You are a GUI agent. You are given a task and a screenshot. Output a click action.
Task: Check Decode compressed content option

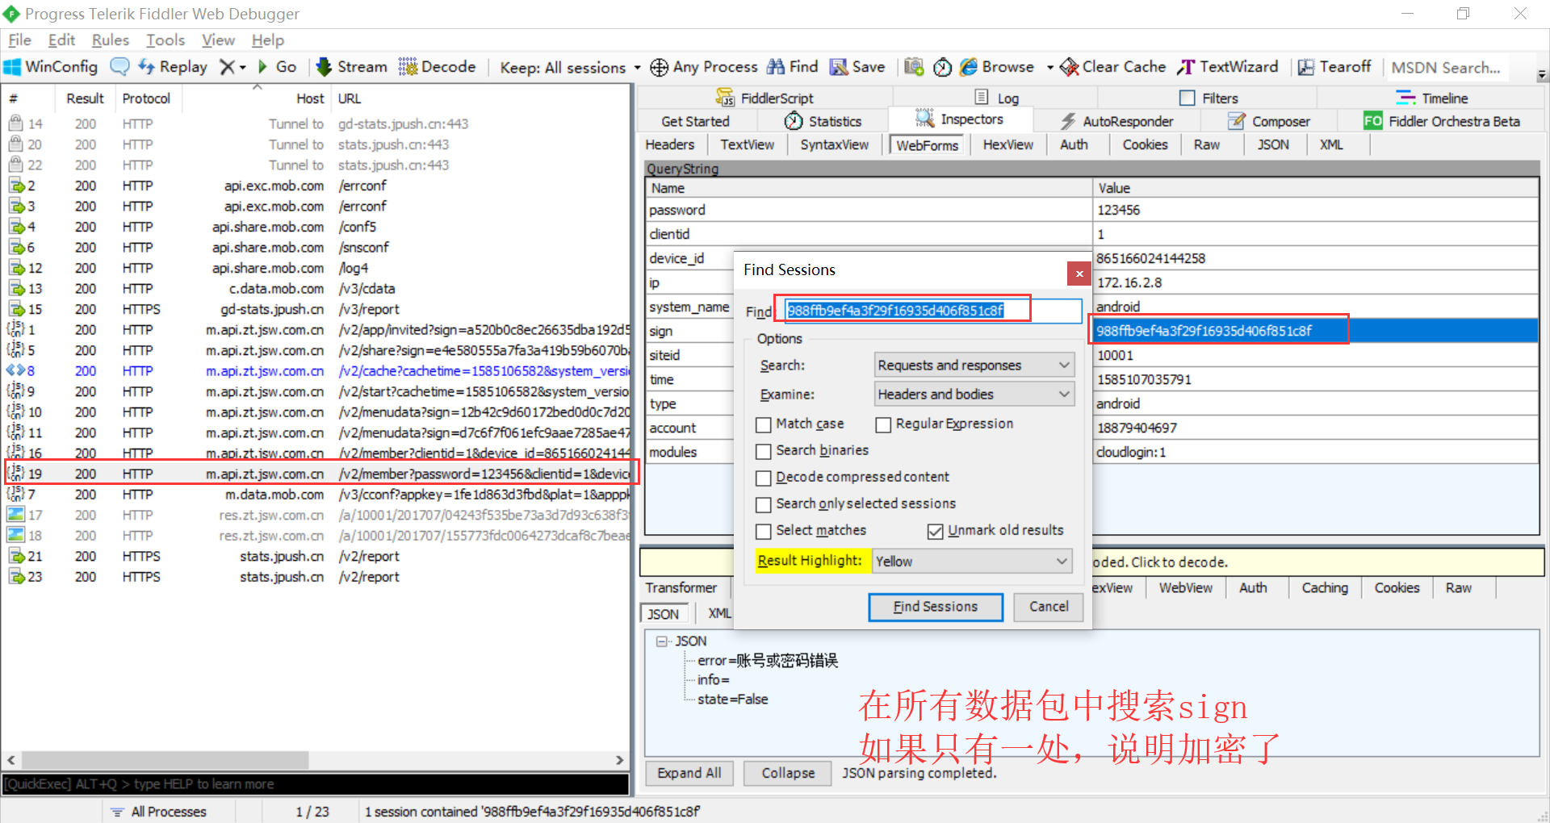(x=763, y=478)
